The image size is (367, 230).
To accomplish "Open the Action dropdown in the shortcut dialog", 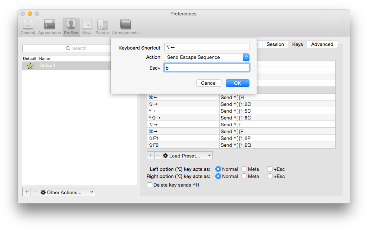I will (x=207, y=57).
